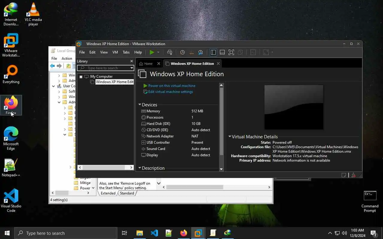The width and height of the screenshot is (383, 239).
Task: Click the VM screen preview thumbnail
Action: [294, 107]
